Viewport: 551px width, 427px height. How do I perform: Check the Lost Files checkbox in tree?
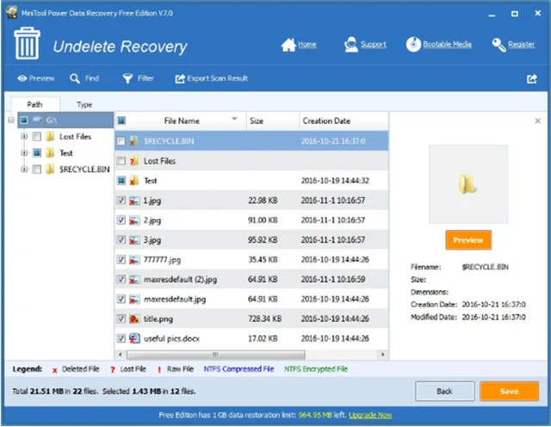[x=36, y=136]
